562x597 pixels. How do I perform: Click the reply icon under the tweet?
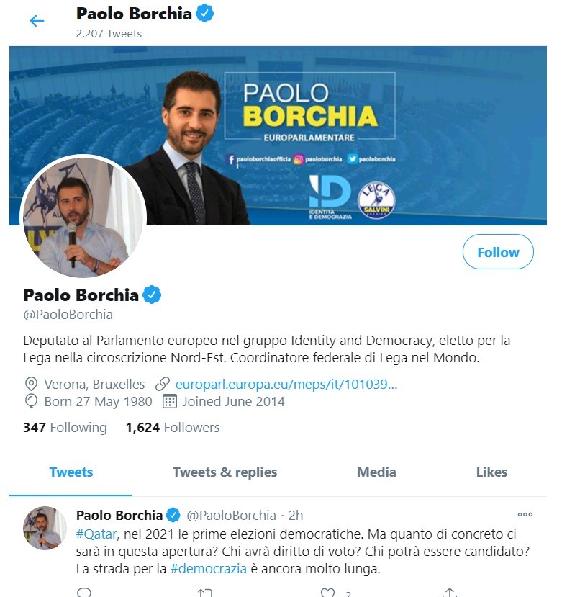point(84,592)
